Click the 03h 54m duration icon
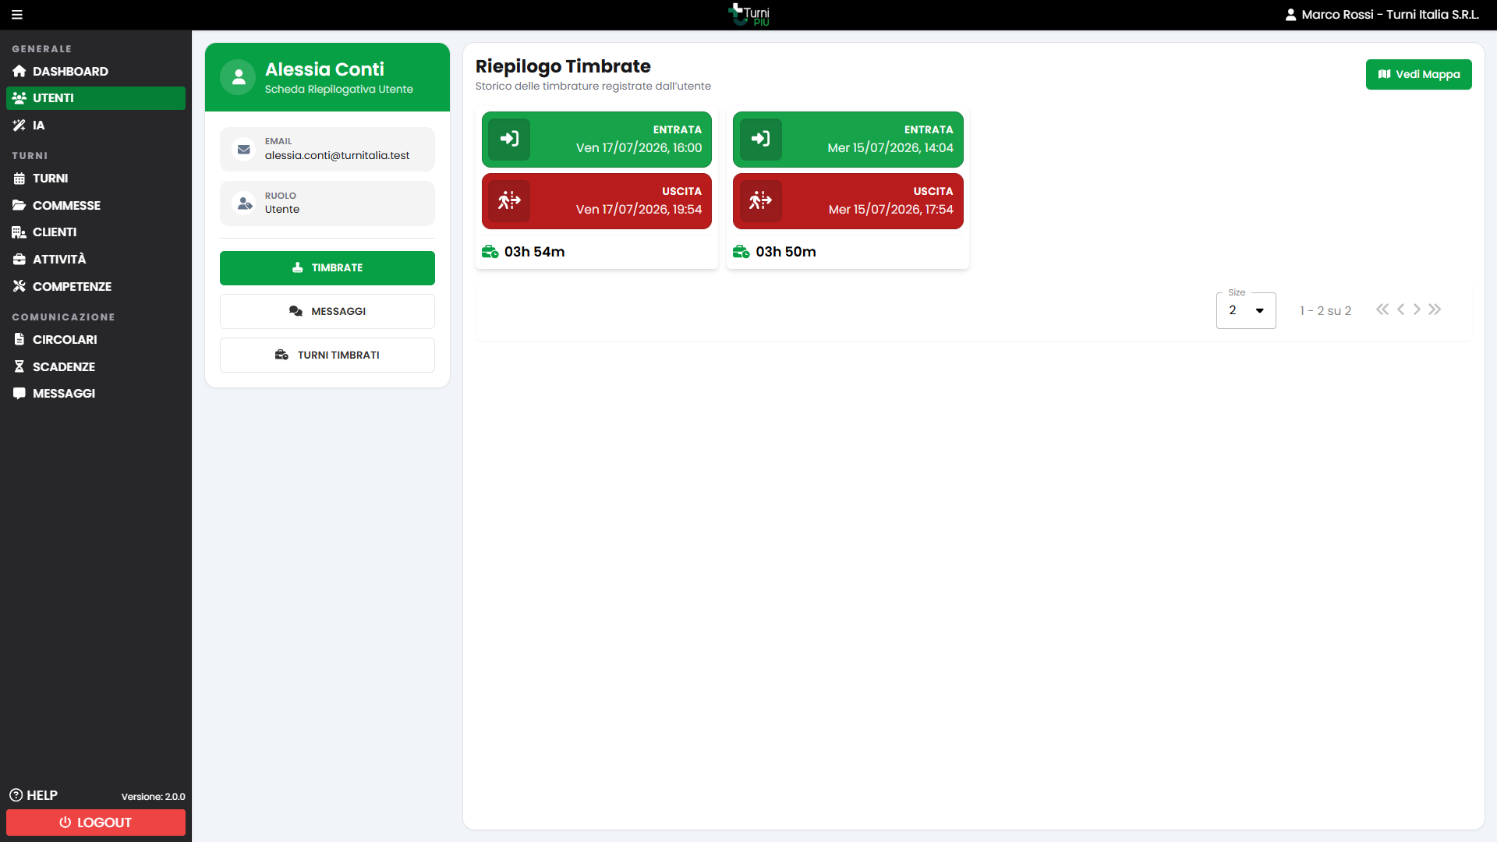Image resolution: width=1497 pixels, height=842 pixels. point(490,252)
